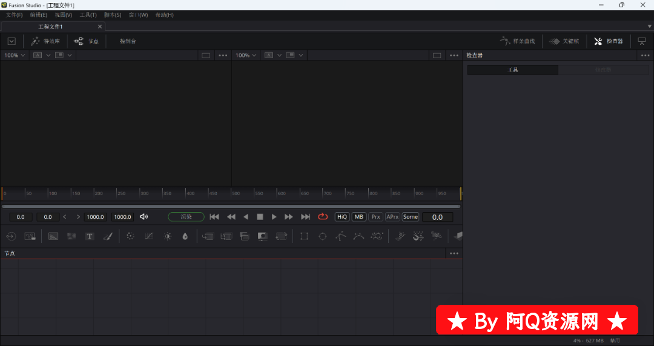Add a Loader node from the toolbar
This screenshot has height=346, width=654.
pos(11,236)
